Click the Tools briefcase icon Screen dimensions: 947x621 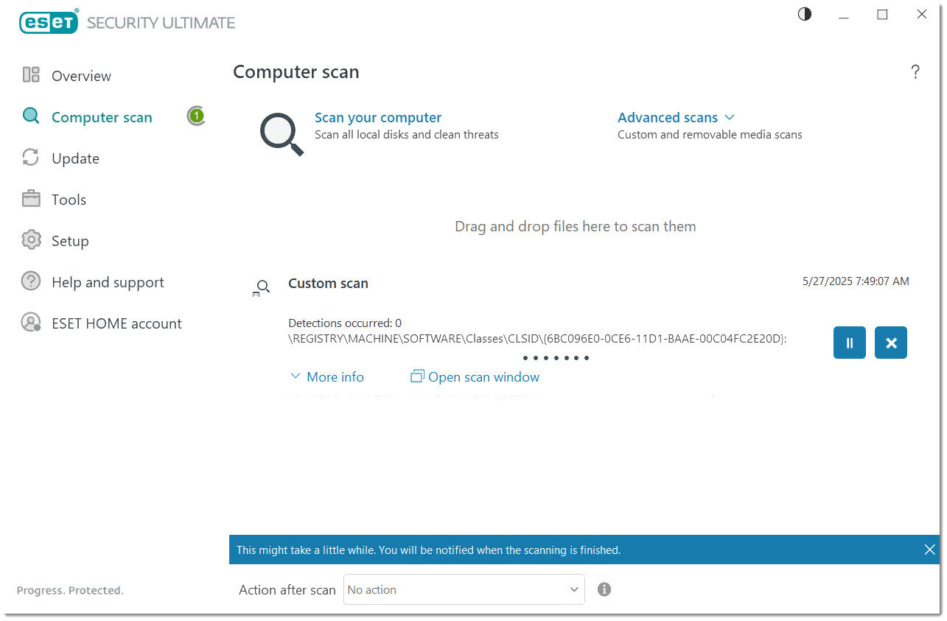[31, 199]
